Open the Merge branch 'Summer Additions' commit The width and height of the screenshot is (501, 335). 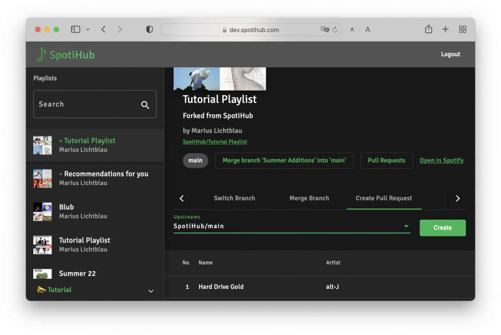pos(284,160)
